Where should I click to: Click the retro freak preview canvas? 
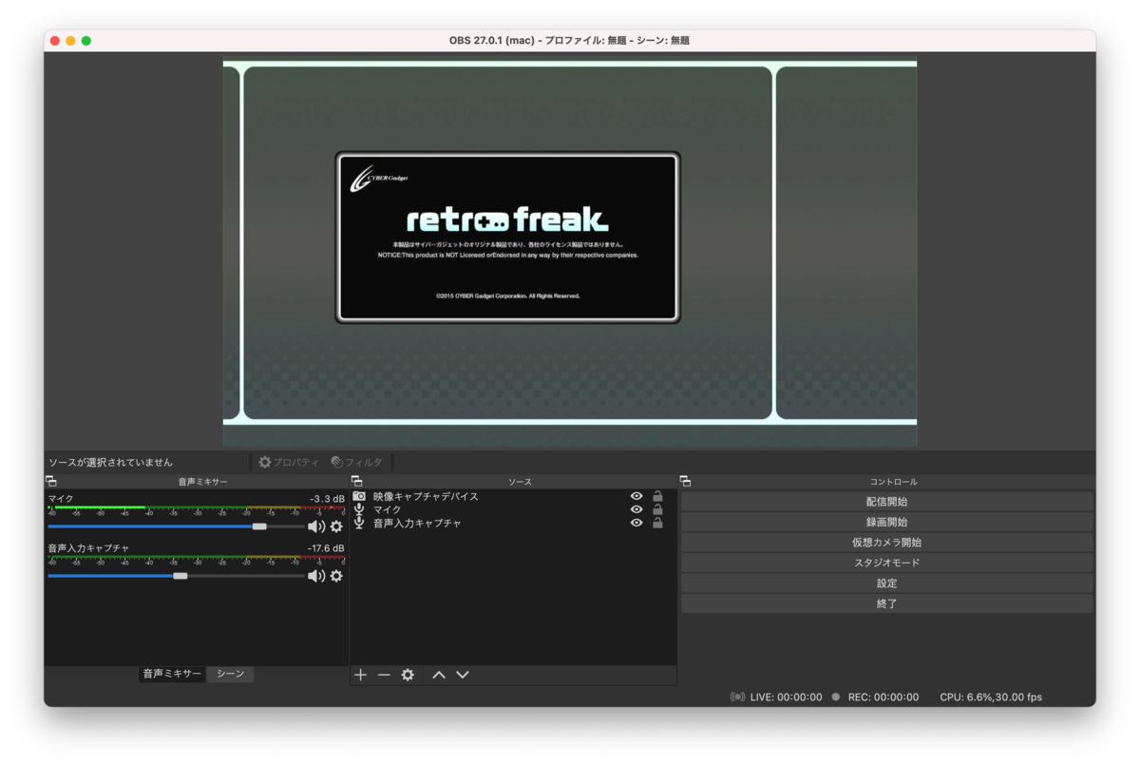pyautogui.click(x=570, y=254)
